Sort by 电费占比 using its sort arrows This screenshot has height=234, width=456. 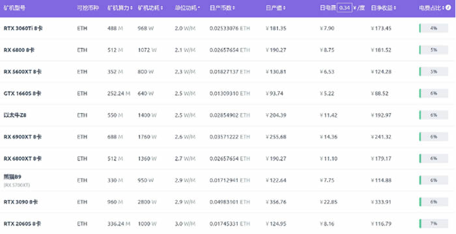444,8
